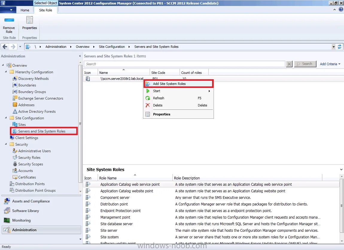Sort by the Role Name column header
344x250 pixels.
135,178
